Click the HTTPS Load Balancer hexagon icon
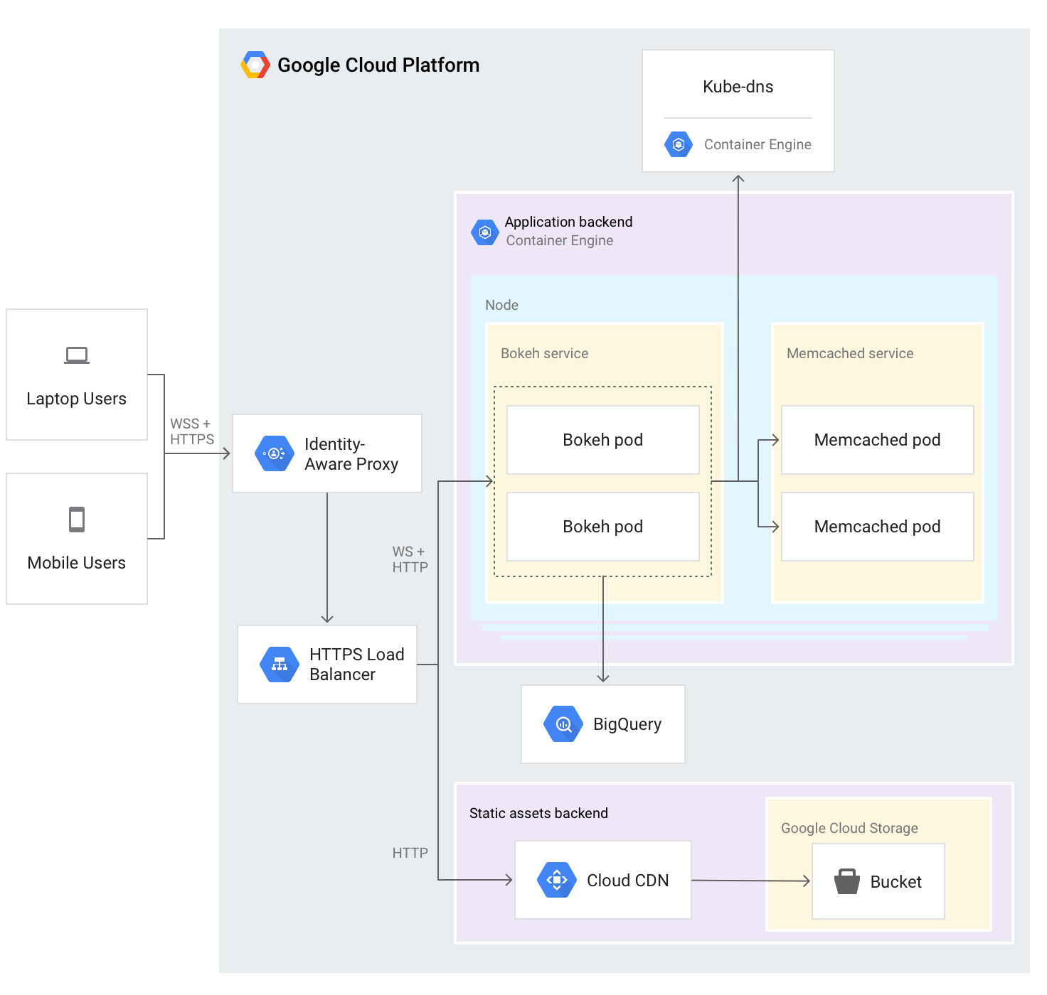 point(279,664)
